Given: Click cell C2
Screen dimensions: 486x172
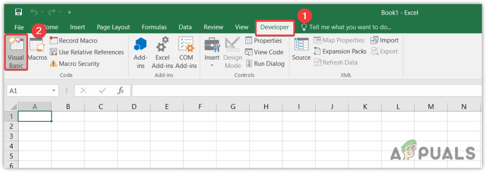Looking at the screenshot, I should click(x=101, y=126).
